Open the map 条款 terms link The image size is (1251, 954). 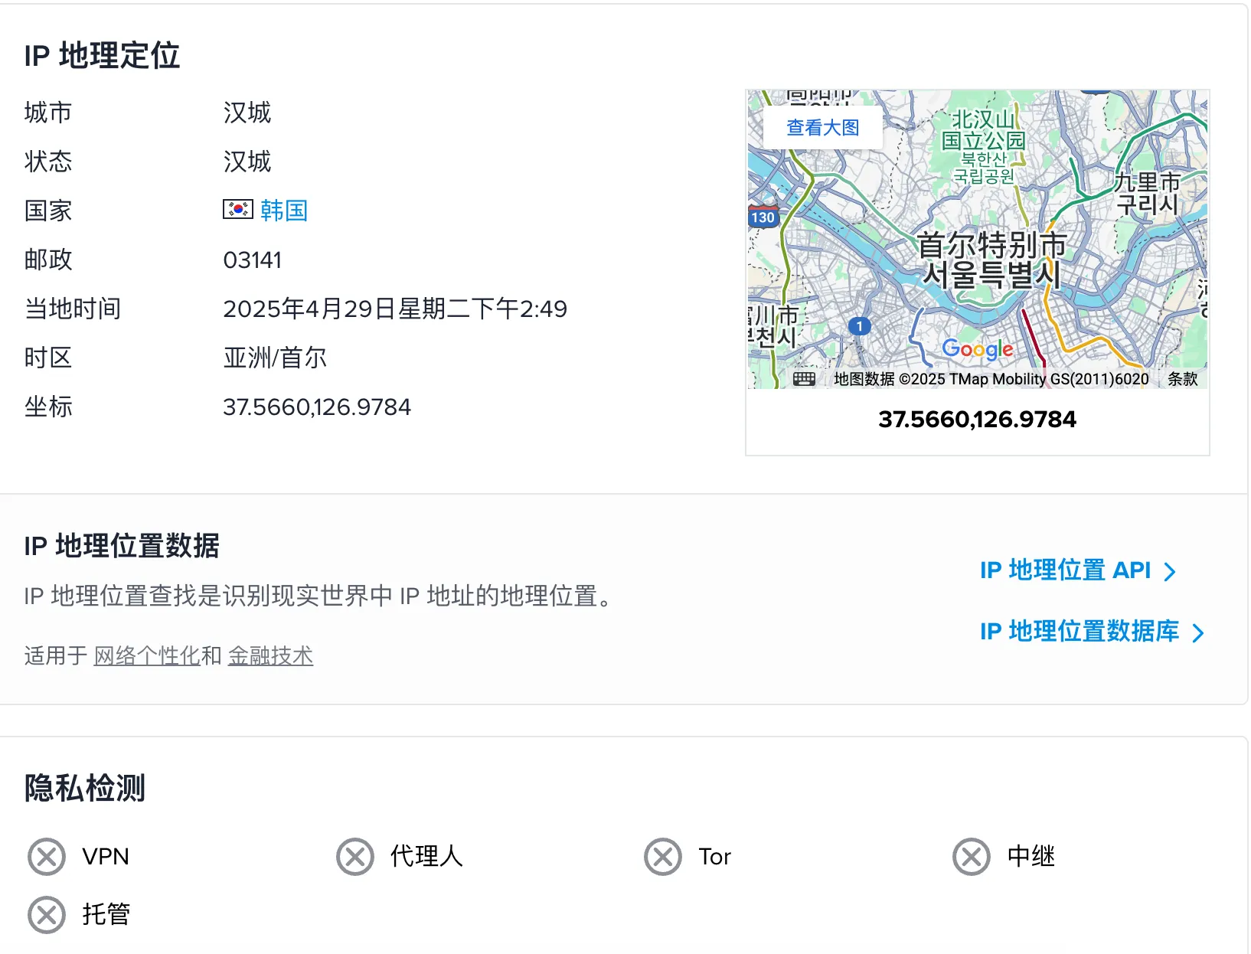(1182, 379)
